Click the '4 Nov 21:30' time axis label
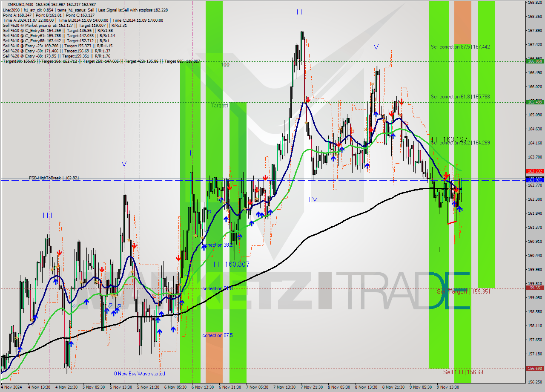 67,387
